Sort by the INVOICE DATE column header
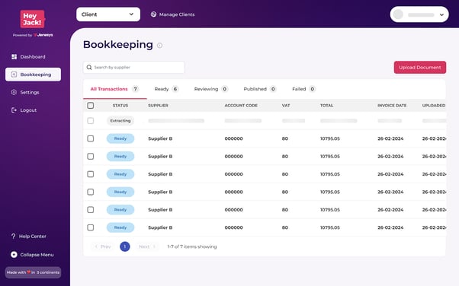459x286 pixels. (392, 106)
